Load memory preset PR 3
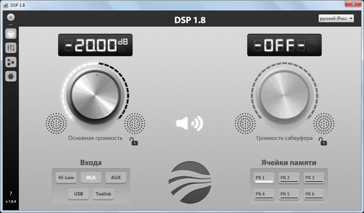 314,178
